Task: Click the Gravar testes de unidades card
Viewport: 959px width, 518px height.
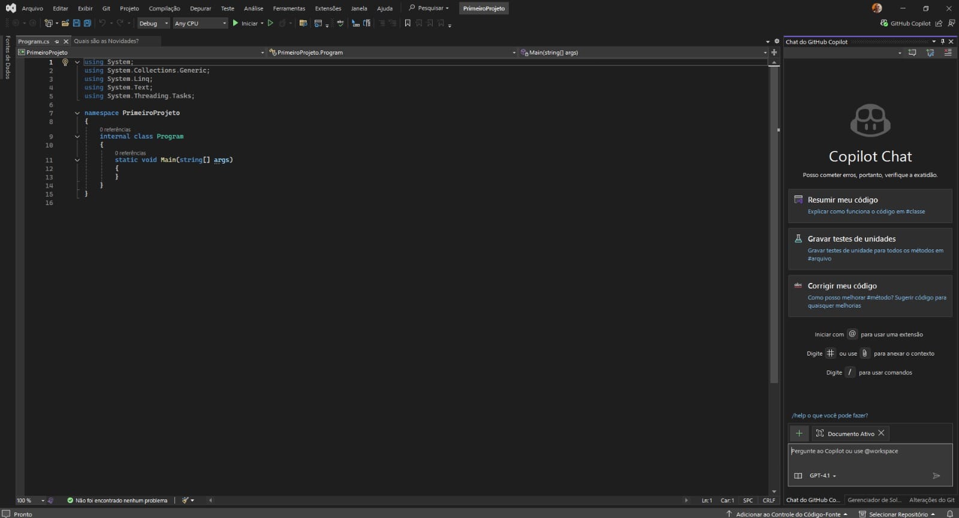Action: click(x=870, y=249)
